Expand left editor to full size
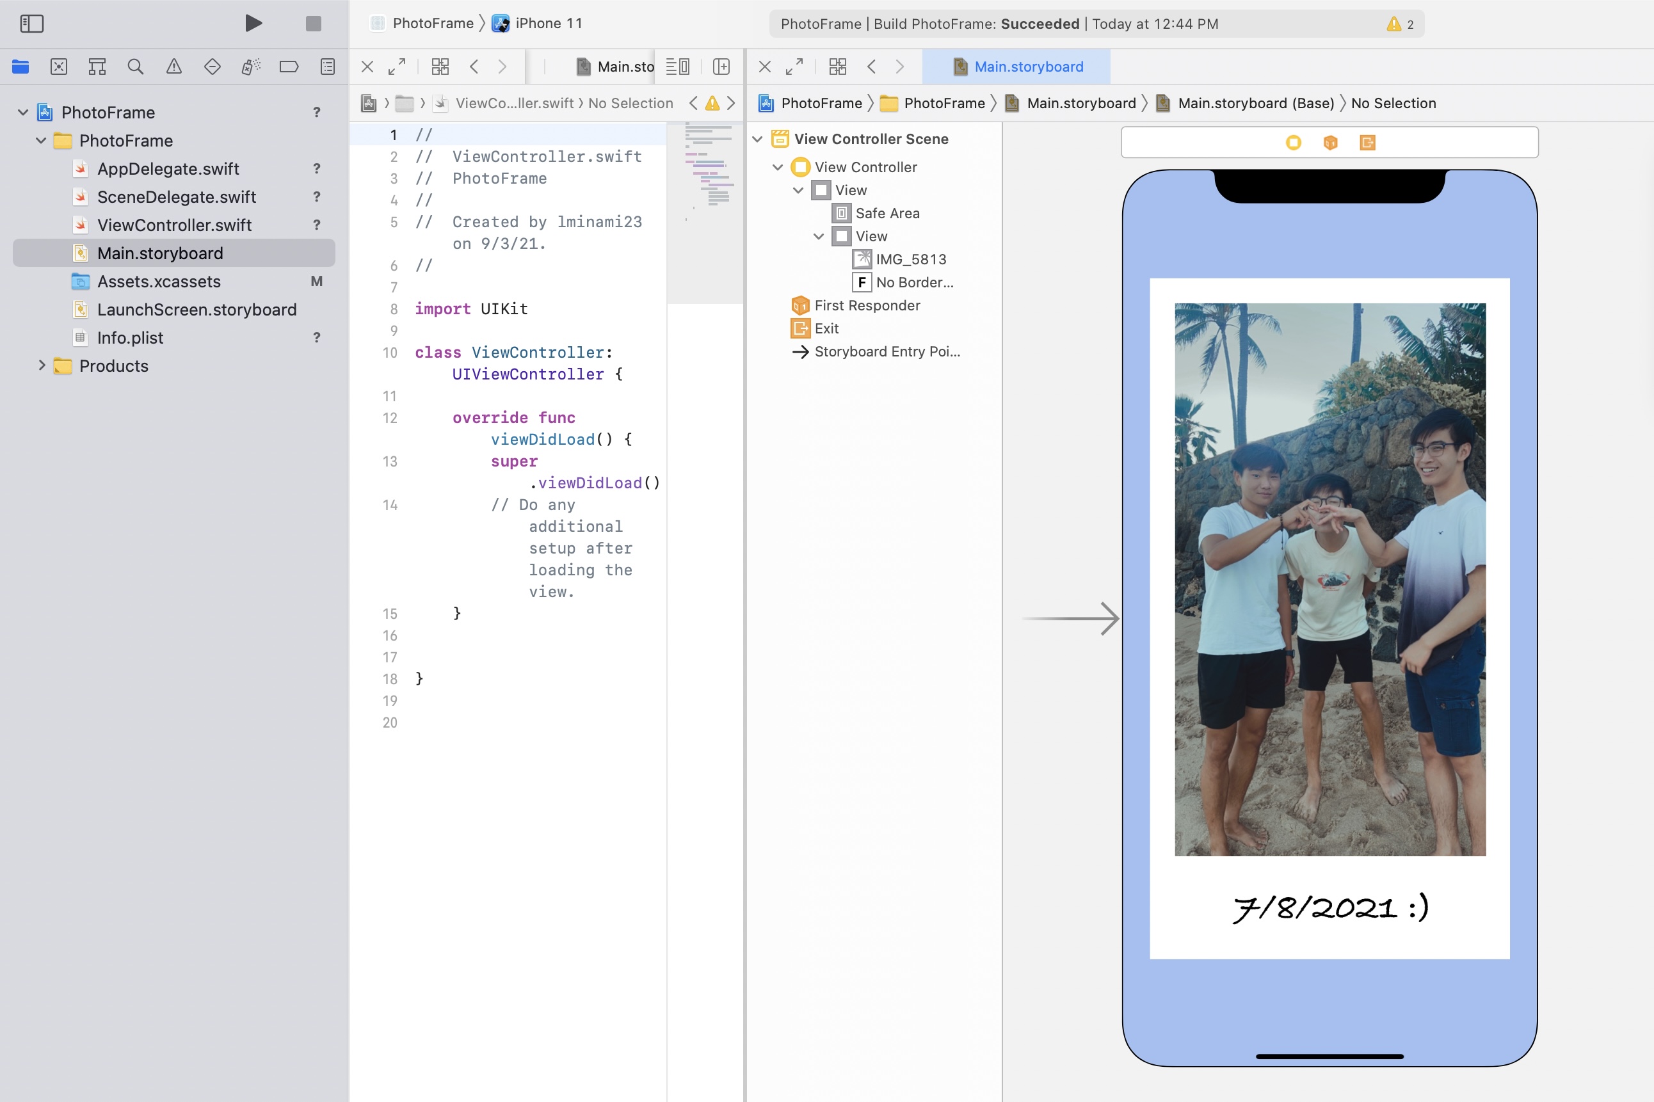Viewport: 1654px width, 1102px height. pyautogui.click(x=397, y=67)
